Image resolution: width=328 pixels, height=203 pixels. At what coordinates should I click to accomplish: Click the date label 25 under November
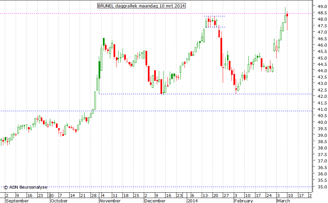click(137, 196)
